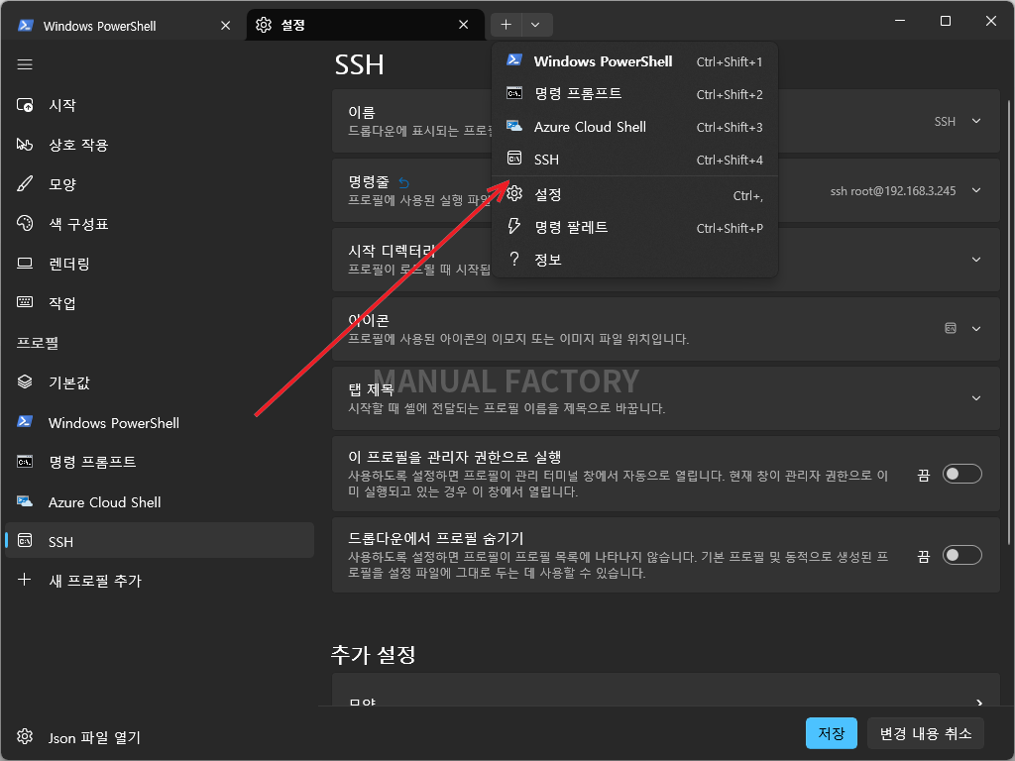Choose 설정 from the dropdown menu

[x=635, y=195]
